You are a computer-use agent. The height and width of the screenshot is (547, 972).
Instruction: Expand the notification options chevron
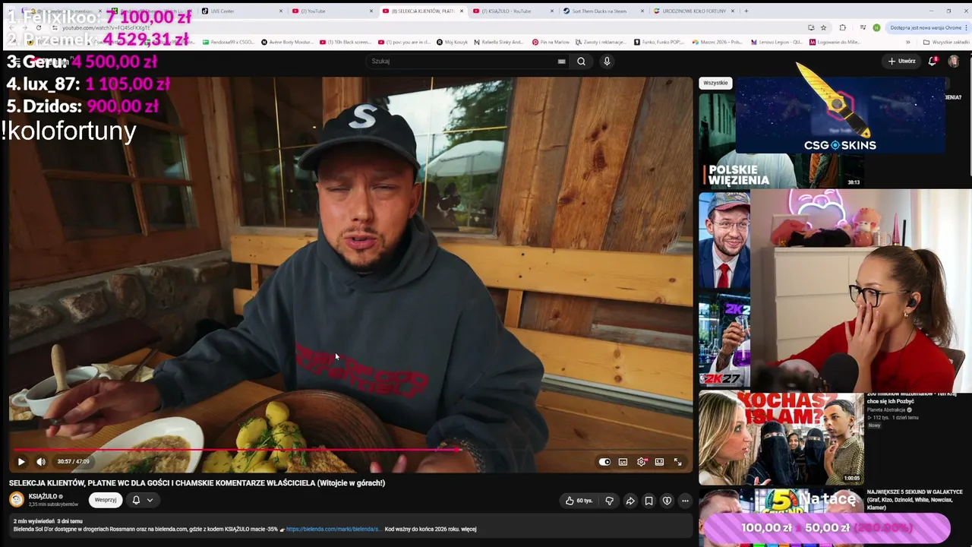click(150, 500)
